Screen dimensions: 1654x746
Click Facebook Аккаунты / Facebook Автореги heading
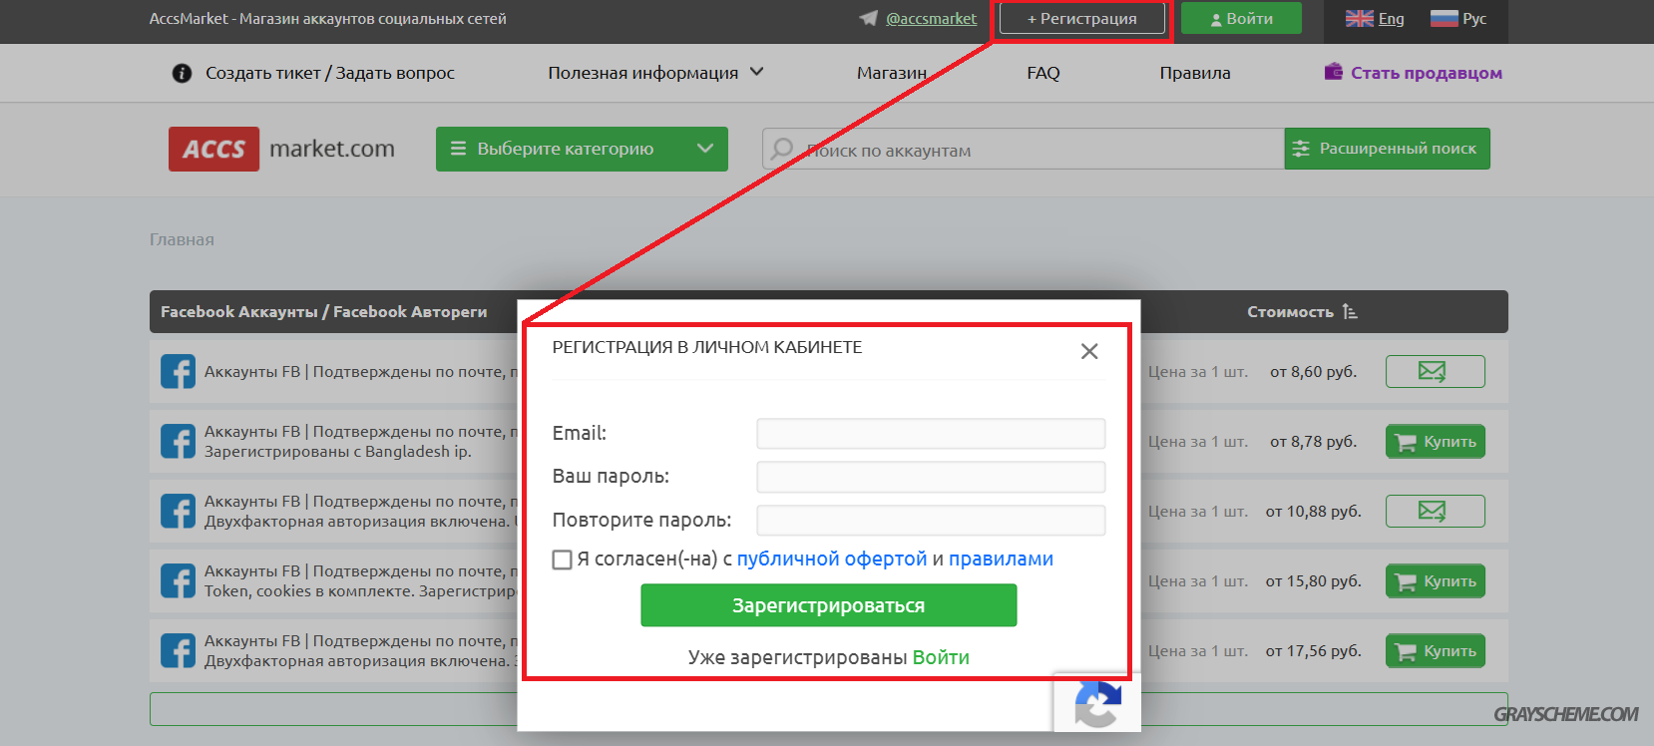pyautogui.click(x=323, y=312)
